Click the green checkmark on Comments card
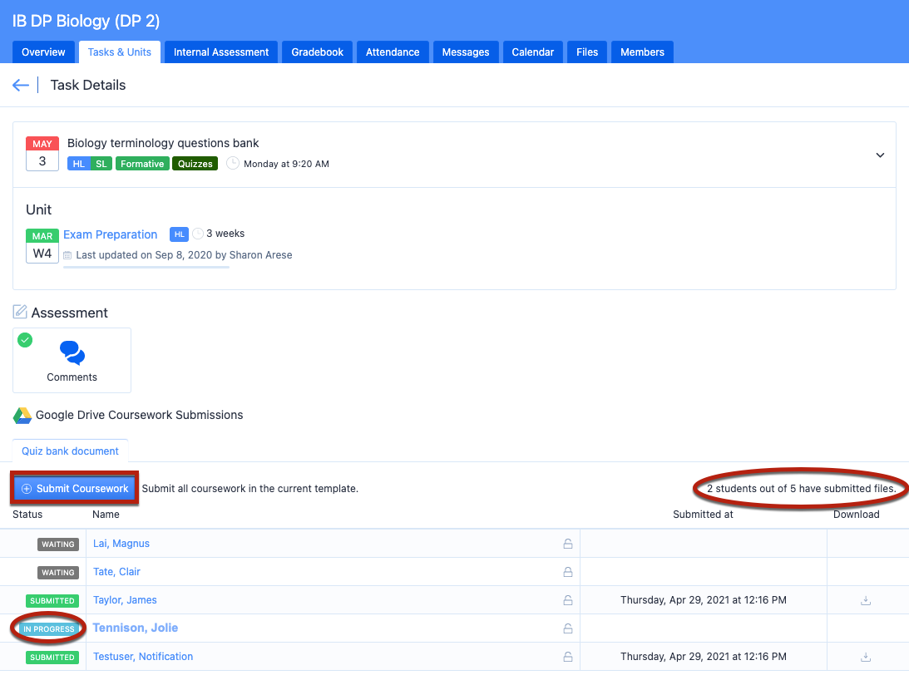 click(x=25, y=340)
